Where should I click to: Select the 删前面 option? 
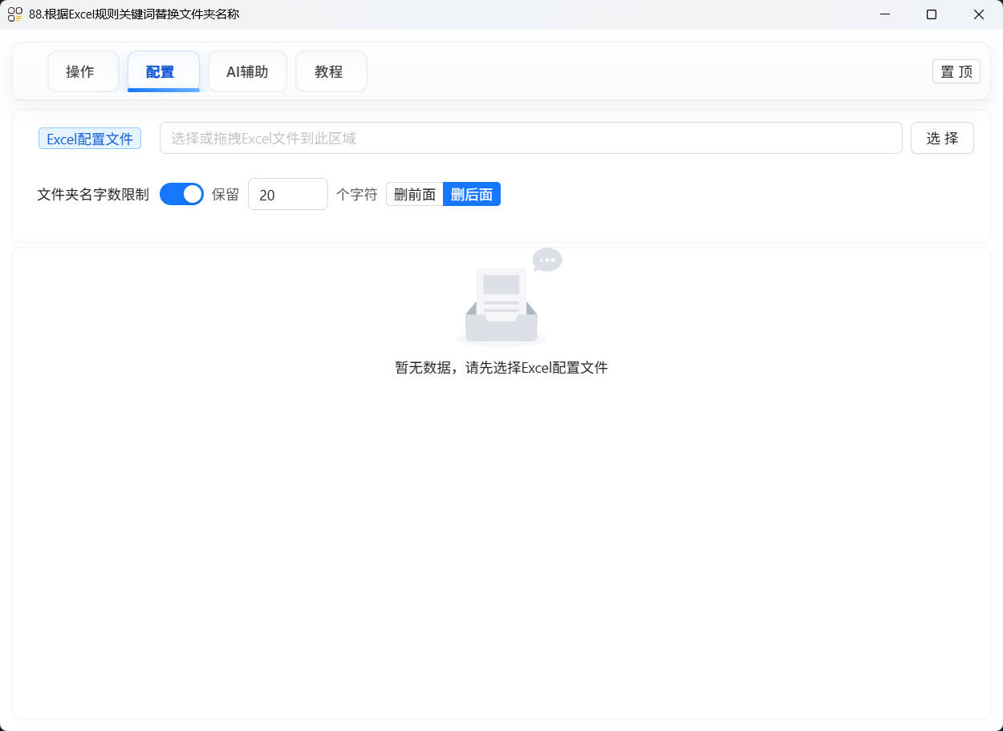click(x=416, y=194)
